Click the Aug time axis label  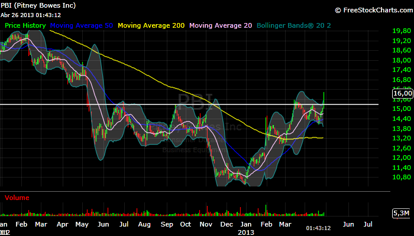[x=144, y=224]
